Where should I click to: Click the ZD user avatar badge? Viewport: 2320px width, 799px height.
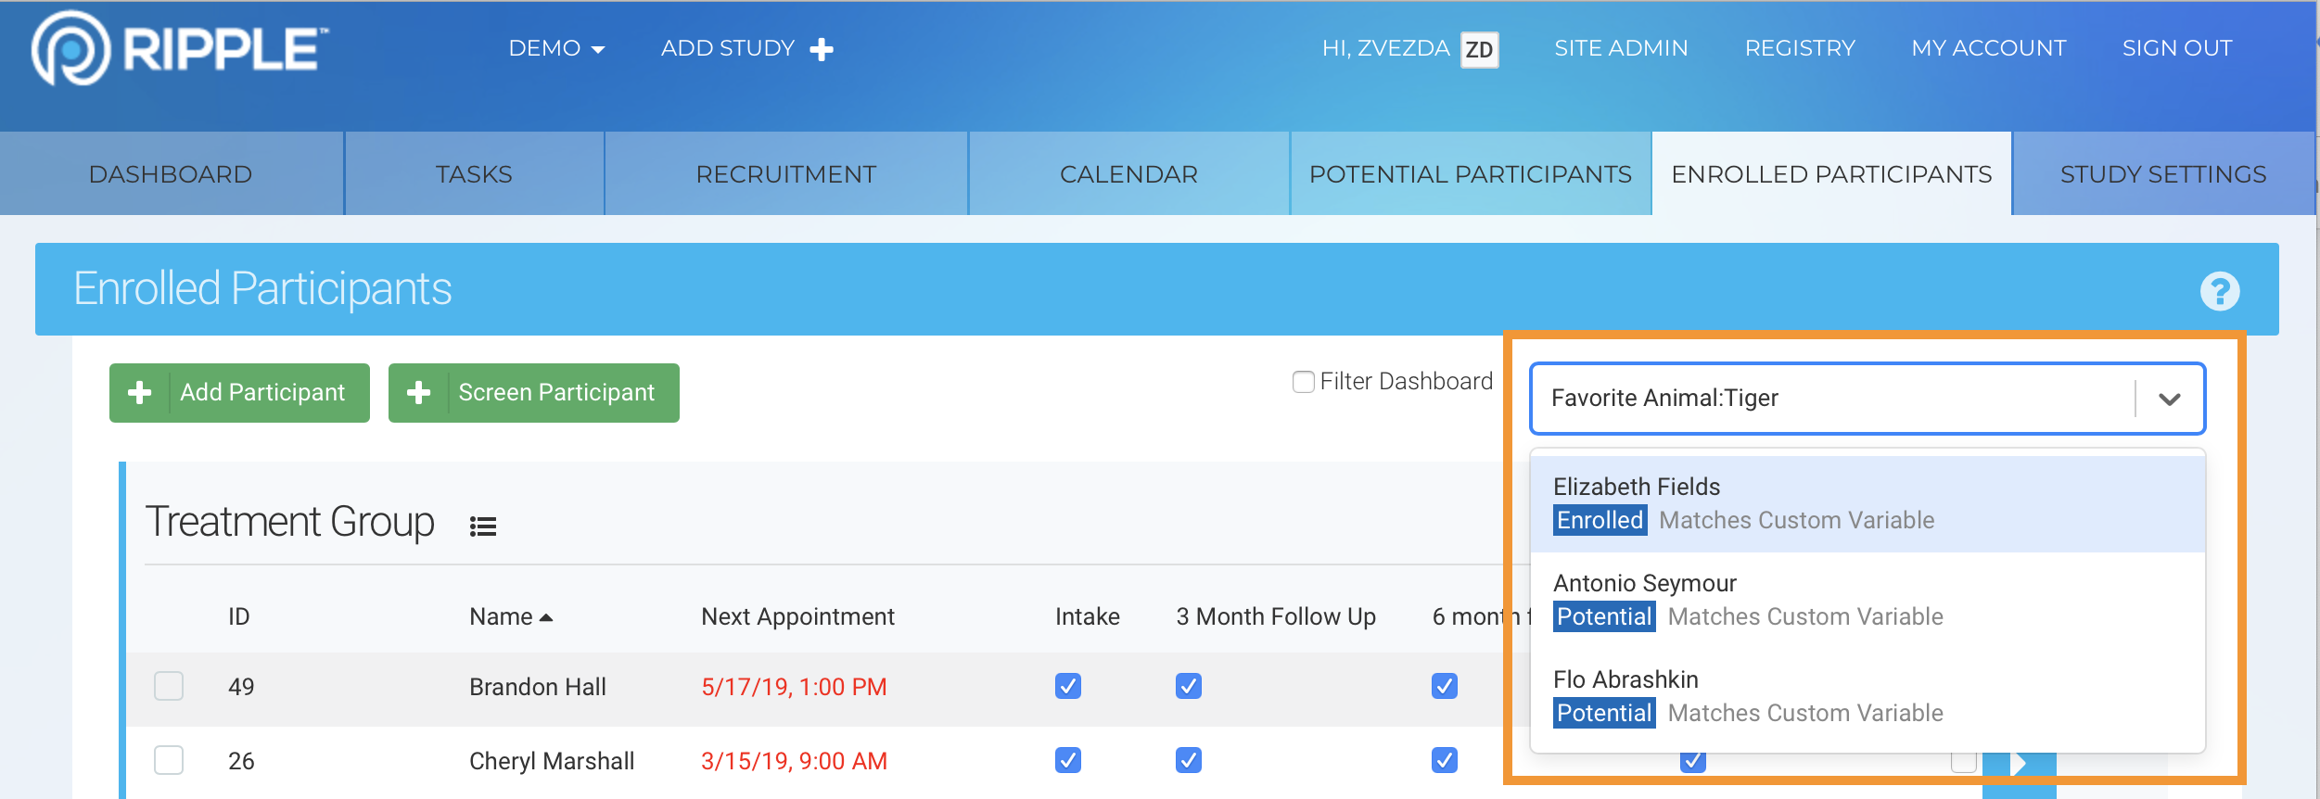point(1479,49)
